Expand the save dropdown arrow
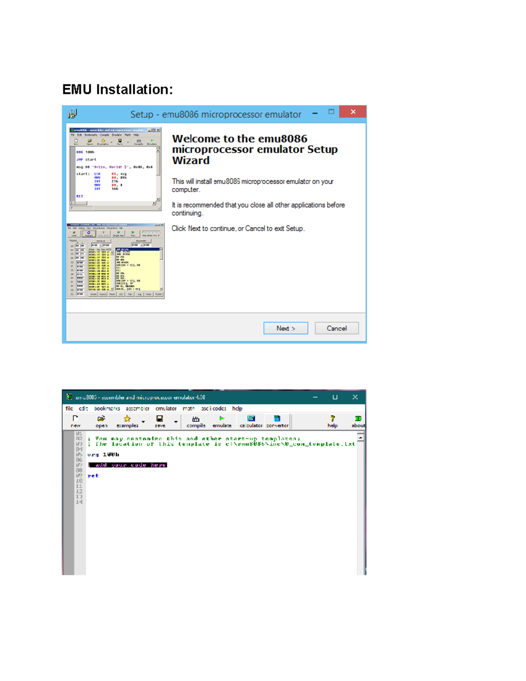The width and height of the screenshot is (526, 681). click(176, 422)
